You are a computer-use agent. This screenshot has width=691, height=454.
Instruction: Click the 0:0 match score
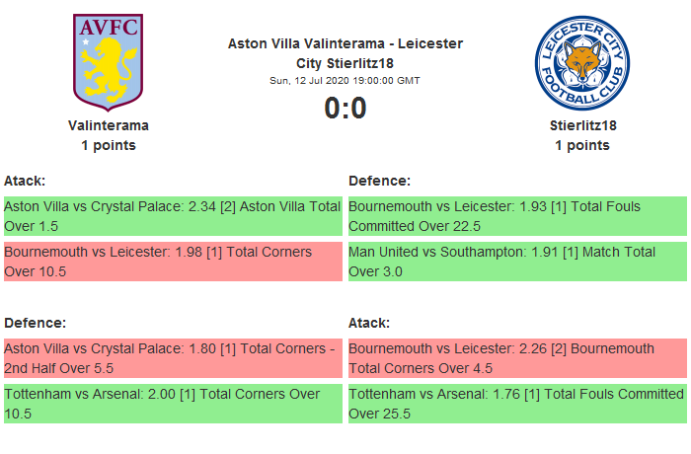coord(345,108)
